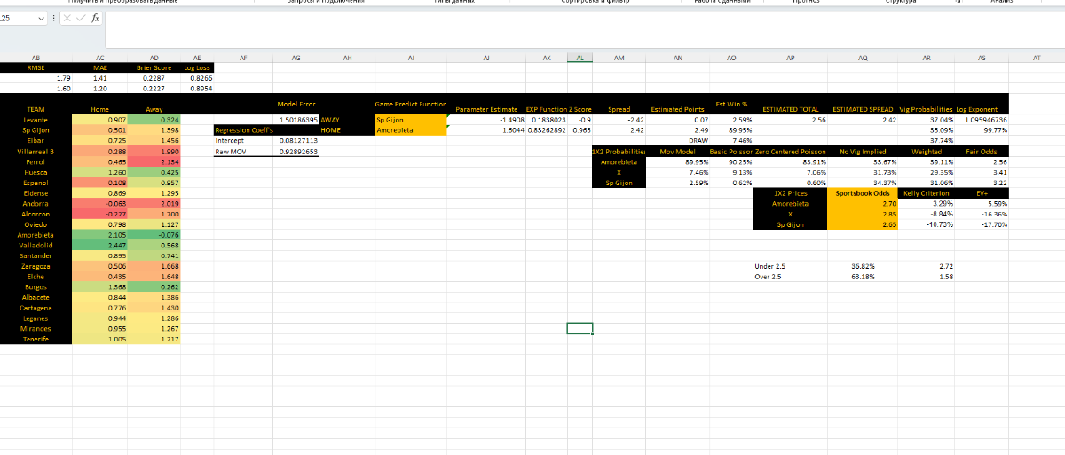The width and height of the screenshot is (1065, 455).
Task: Select the Valladolid Home value 2.447 cell
Action: 100,247
